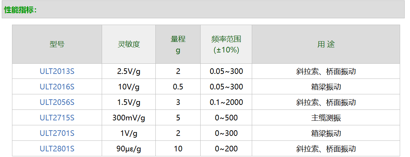Select the 300mV/g sensitivity cell
Image resolution: width=410 pixels, height=157 pixels.
point(129,118)
